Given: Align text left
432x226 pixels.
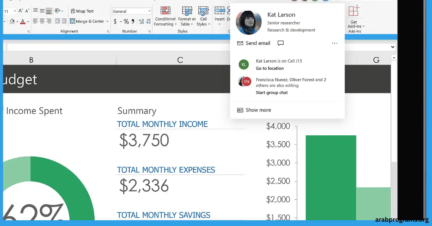Looking at the screenshot, I should tap(35, 21).
